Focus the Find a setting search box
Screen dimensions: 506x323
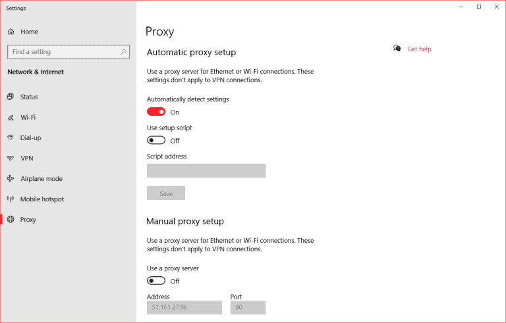point(63,52)
